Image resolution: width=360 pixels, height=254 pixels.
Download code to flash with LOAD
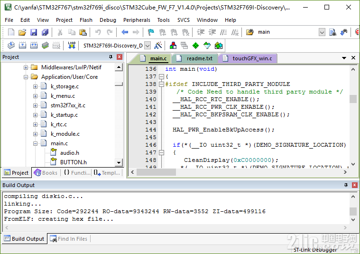pyautogui.click(x=72, y=46)
